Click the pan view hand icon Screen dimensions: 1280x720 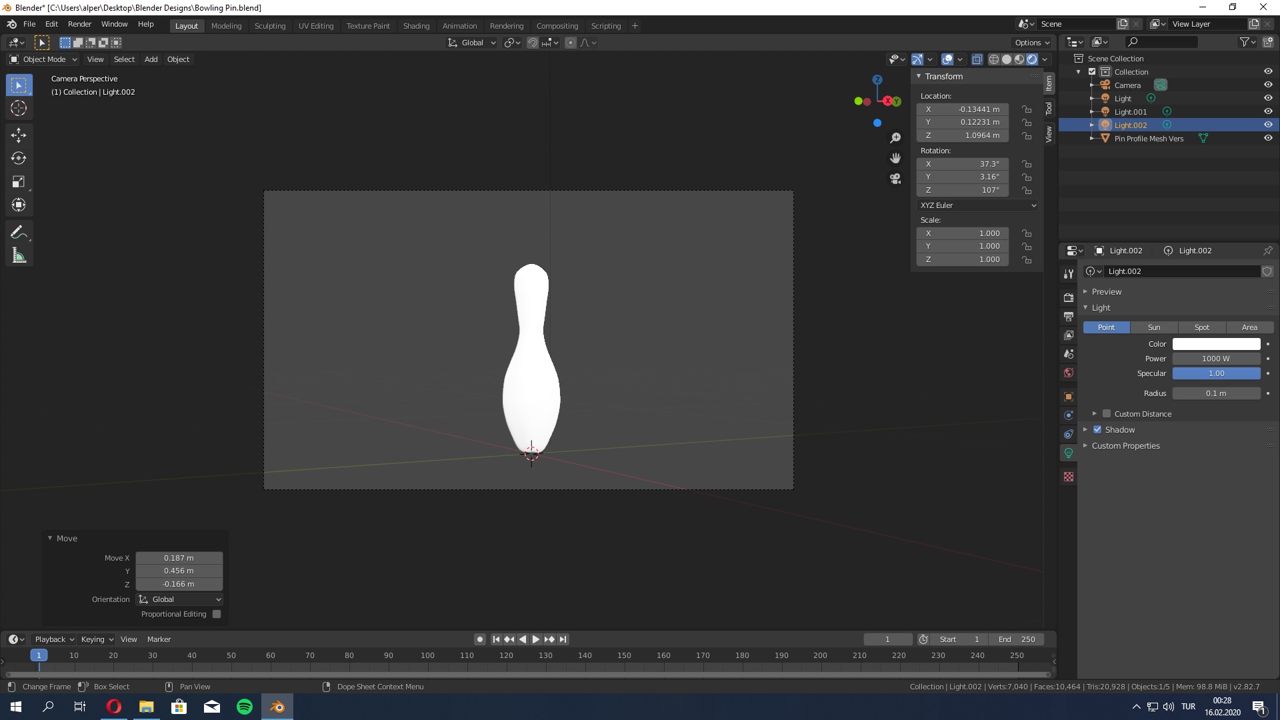click(895, 159)
